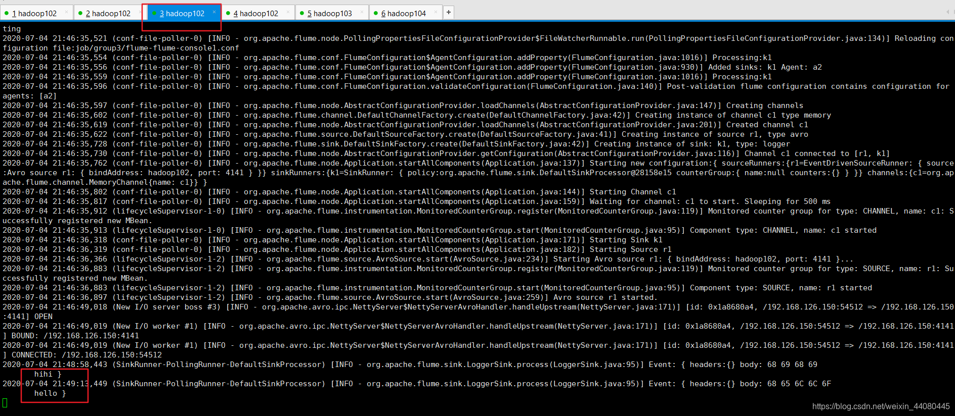Click 'Created channel c1' log text
This screenshot has width=955, height=416.
pos(767,125)
